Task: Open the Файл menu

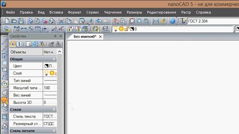Action: [x=10, y=12]
